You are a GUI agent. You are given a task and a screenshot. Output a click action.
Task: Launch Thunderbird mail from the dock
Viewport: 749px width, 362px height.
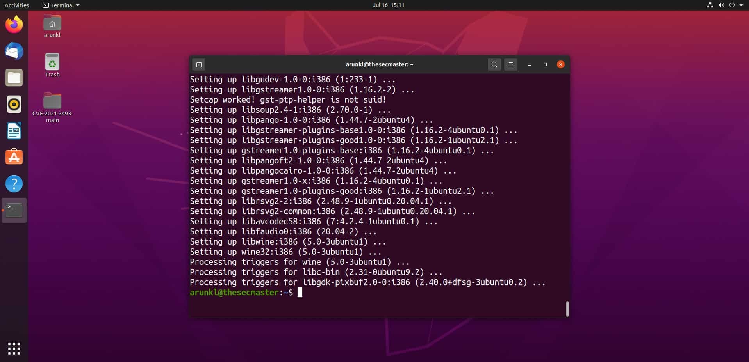[14, 51]
